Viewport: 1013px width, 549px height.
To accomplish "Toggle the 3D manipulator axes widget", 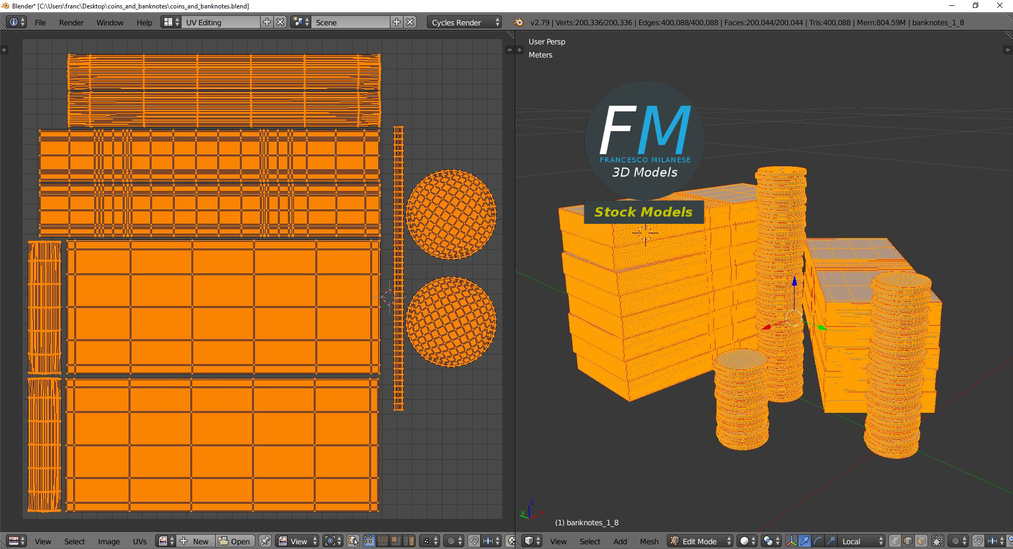I will tap(791, 541).
